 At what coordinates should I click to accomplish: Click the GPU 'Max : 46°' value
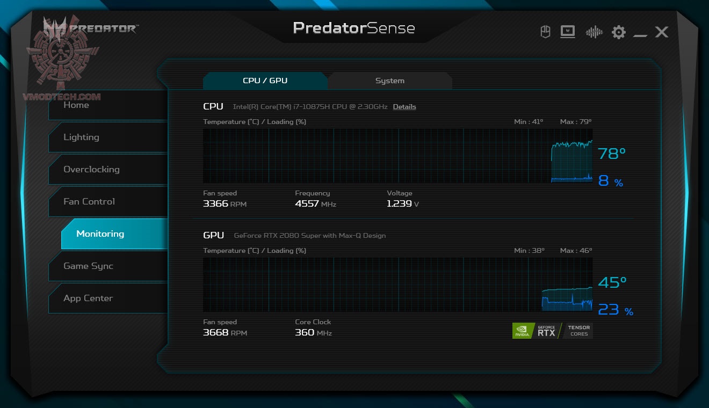point(576,251)
